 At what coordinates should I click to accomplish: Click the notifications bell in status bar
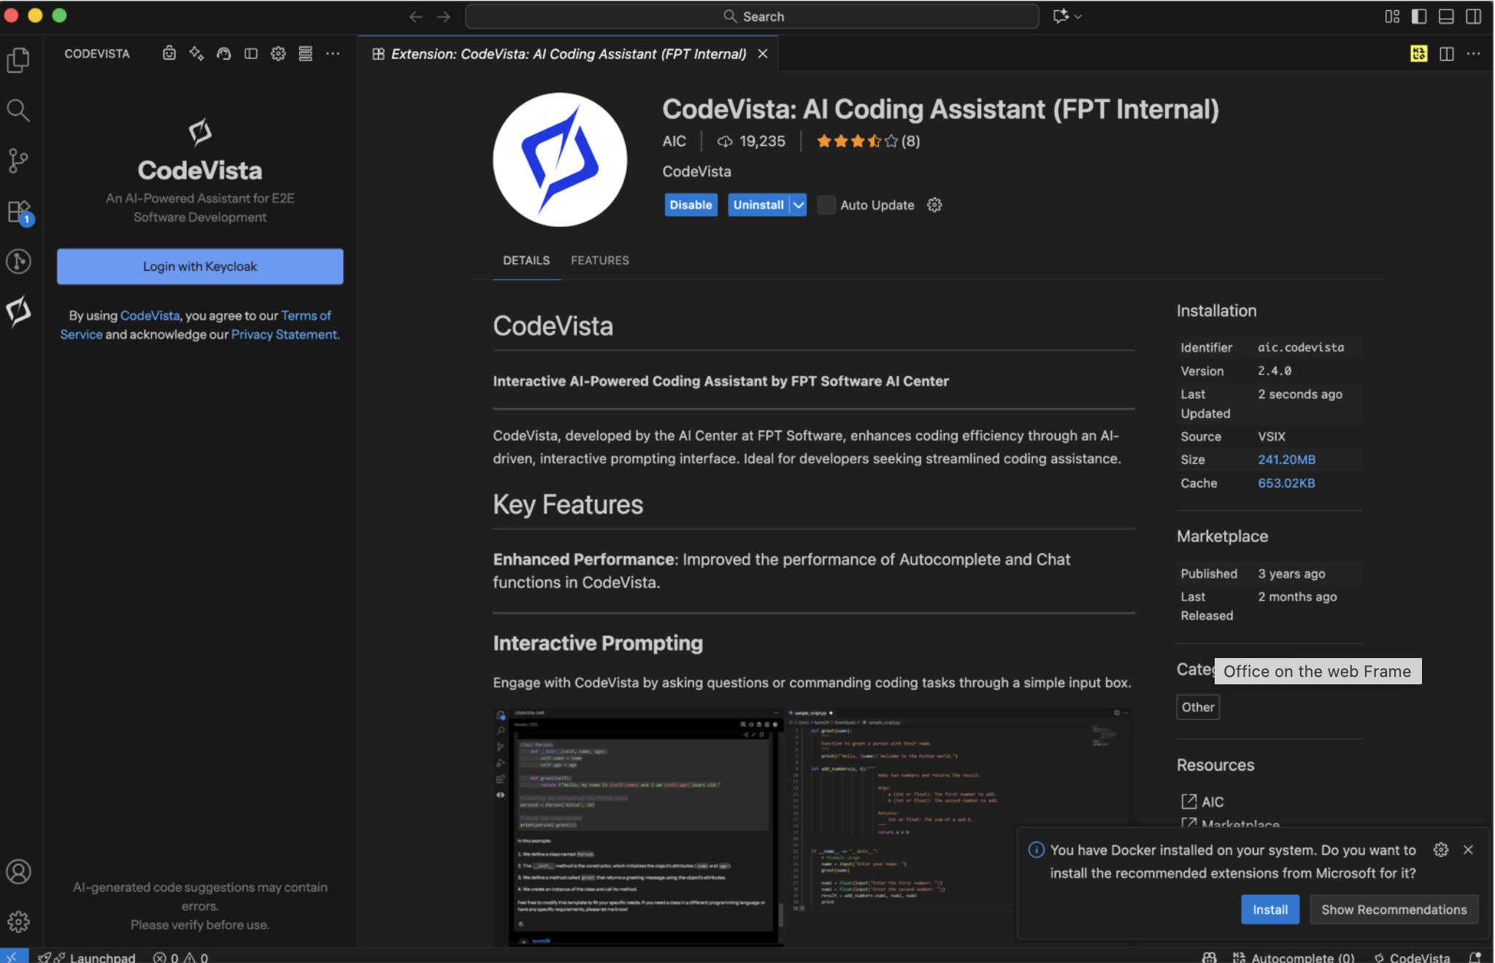1475,956
